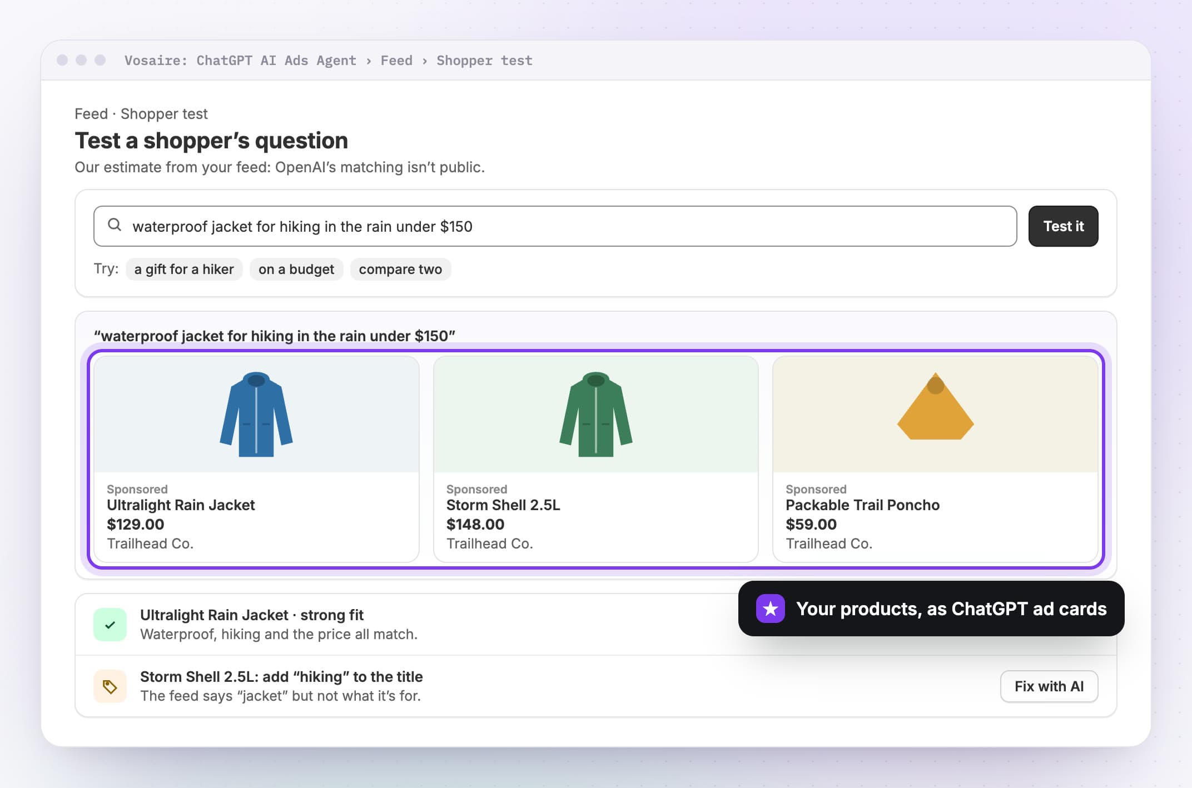Click the Sponsored label on the Packable Trail Poncho card
This screenshot has height=788, width=1192.
tap(816, 489)
